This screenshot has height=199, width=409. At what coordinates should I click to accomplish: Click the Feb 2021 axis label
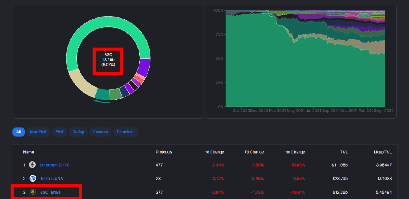[x=277, y=111]
